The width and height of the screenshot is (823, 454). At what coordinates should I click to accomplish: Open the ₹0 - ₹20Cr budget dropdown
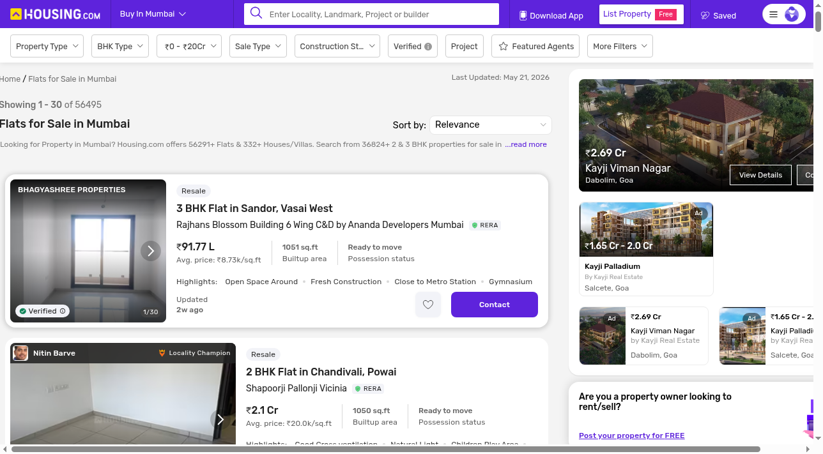189,47
